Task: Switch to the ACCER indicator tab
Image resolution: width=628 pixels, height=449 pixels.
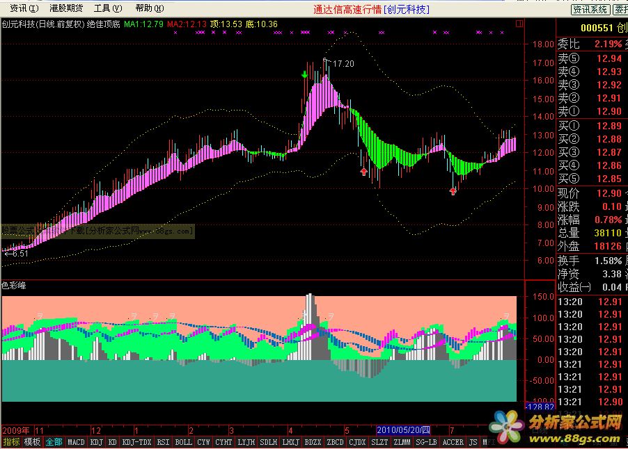Action: click(x=453, y=442)
